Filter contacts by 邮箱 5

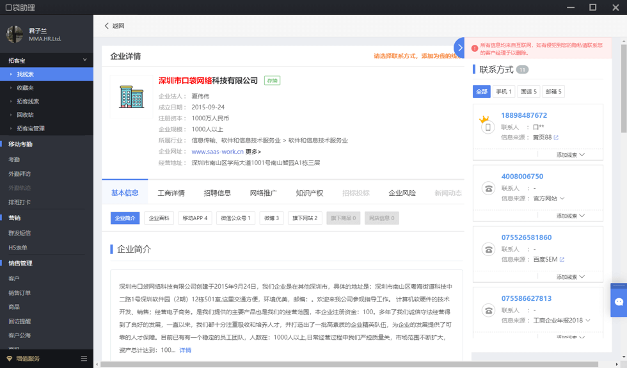(x=553, y=92)
